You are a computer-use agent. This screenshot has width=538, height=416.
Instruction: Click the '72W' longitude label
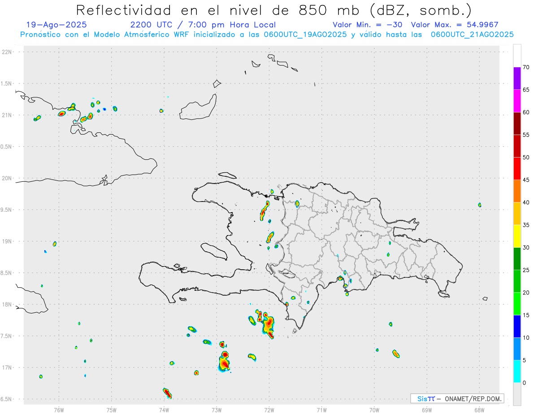[269, 410]
